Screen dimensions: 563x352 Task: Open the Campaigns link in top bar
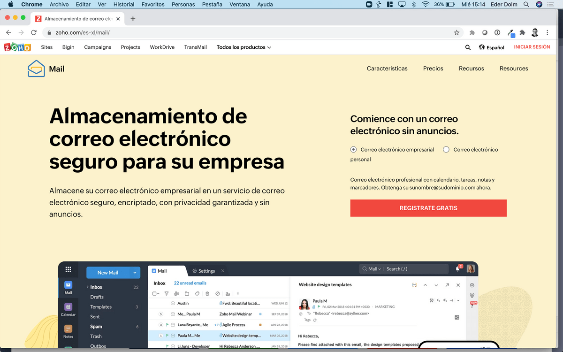point(98,47)
